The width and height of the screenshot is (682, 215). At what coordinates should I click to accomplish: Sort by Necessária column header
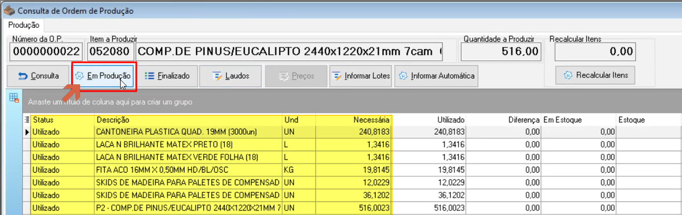coord(354,120)
